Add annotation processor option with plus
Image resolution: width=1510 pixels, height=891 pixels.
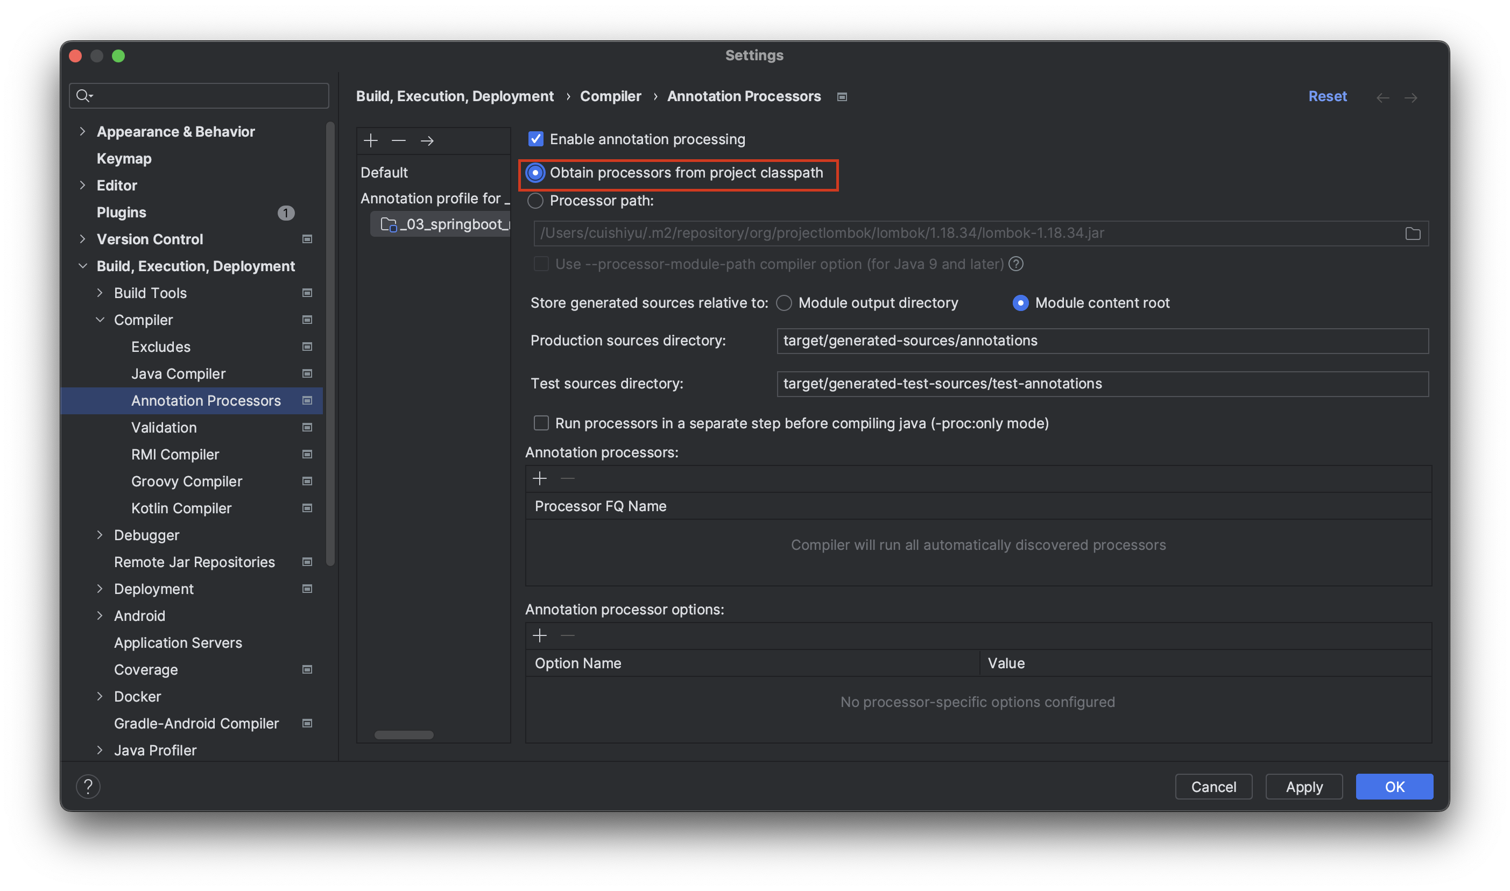point(540,635)
